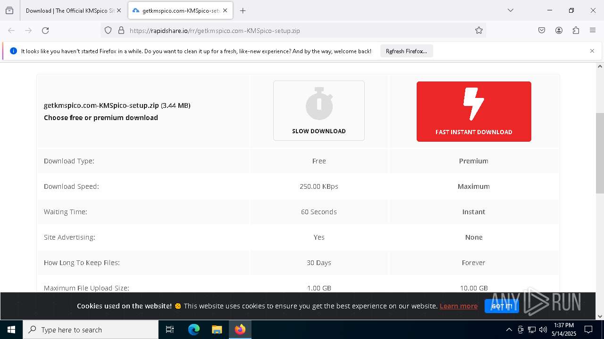Screen dimensions: 604x339
Task: Select the 'Premium' download type cell
Action: (x=474, y=161)
